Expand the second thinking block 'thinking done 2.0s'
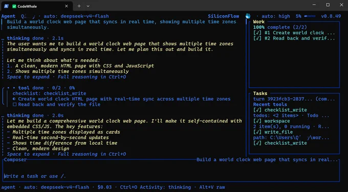The height and width of the screenshot is (192, 348). [35, 115]
